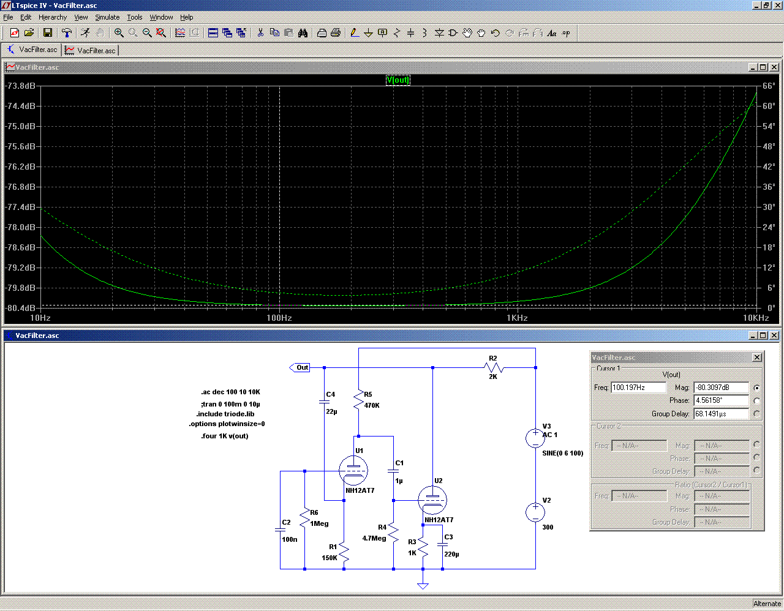This screenshot has height=611, width=784.
Task: Click the V(out) trace label
Action: click(398, 80)
